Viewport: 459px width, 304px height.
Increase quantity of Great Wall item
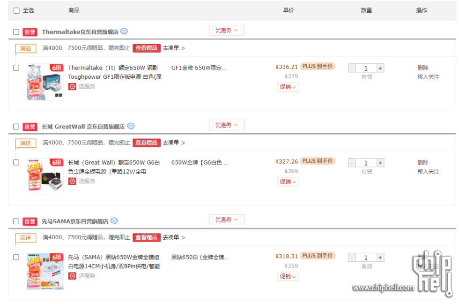380,163
